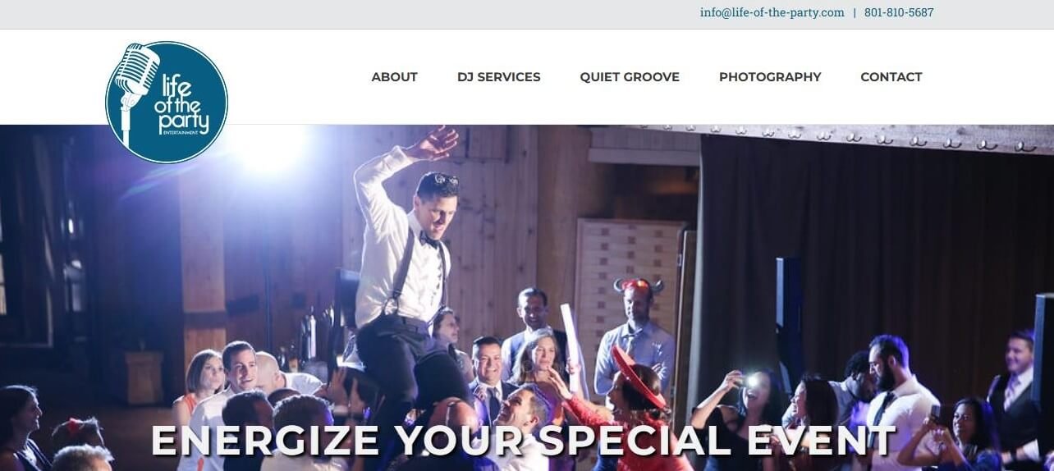Click the 801-810-5687 phone number
This screenshot has height=471, width=1054.
(x=899, y=12)
